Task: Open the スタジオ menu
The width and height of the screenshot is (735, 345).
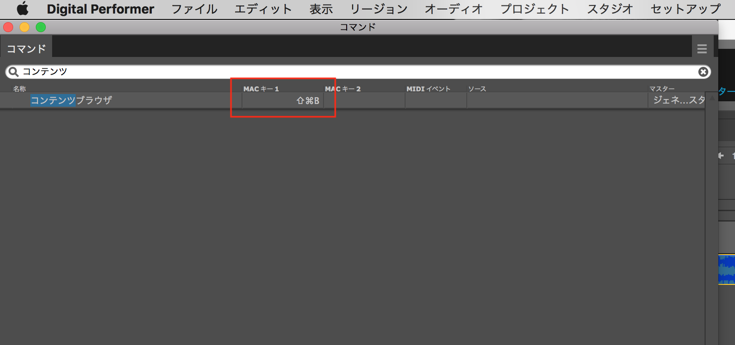Action: coord(609,9)
